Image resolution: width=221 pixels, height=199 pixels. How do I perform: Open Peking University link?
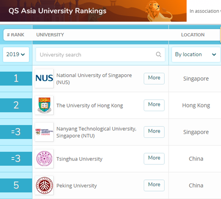point(77,185)
